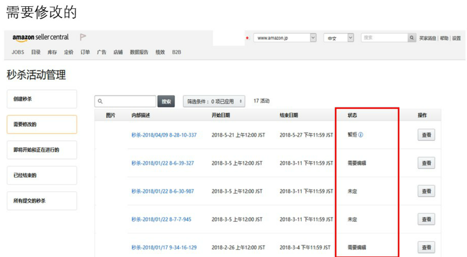Image resolution: width=467 pixels, height=257 pixels.
Task: Click 需要编辑 status of deal 8-6-39-327
Action: tap(357, 163)
